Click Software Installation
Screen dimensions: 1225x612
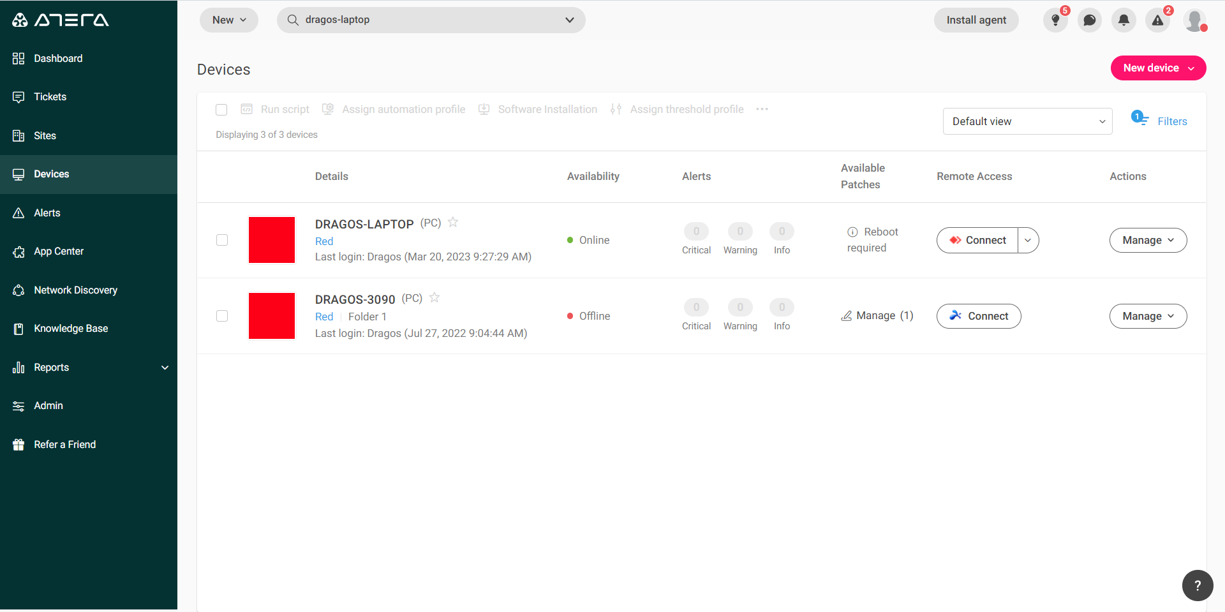click(538, 110)
